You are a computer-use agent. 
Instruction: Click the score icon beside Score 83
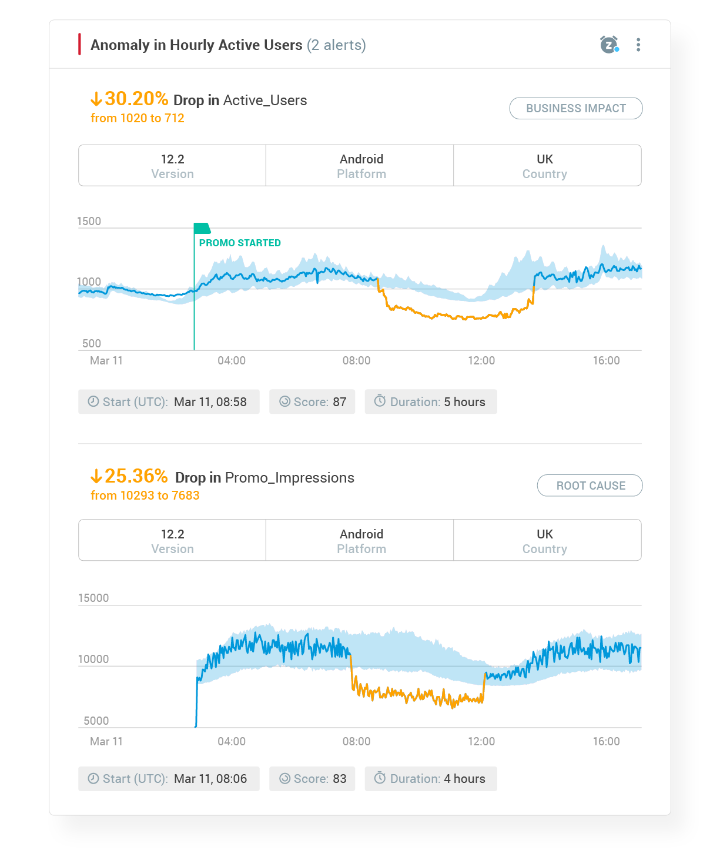[285, 778]
